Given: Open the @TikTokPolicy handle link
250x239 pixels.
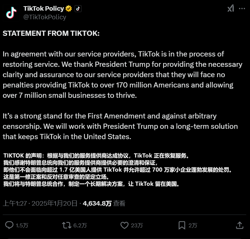Looking at the screenshot, I should (x=44, y=17).
